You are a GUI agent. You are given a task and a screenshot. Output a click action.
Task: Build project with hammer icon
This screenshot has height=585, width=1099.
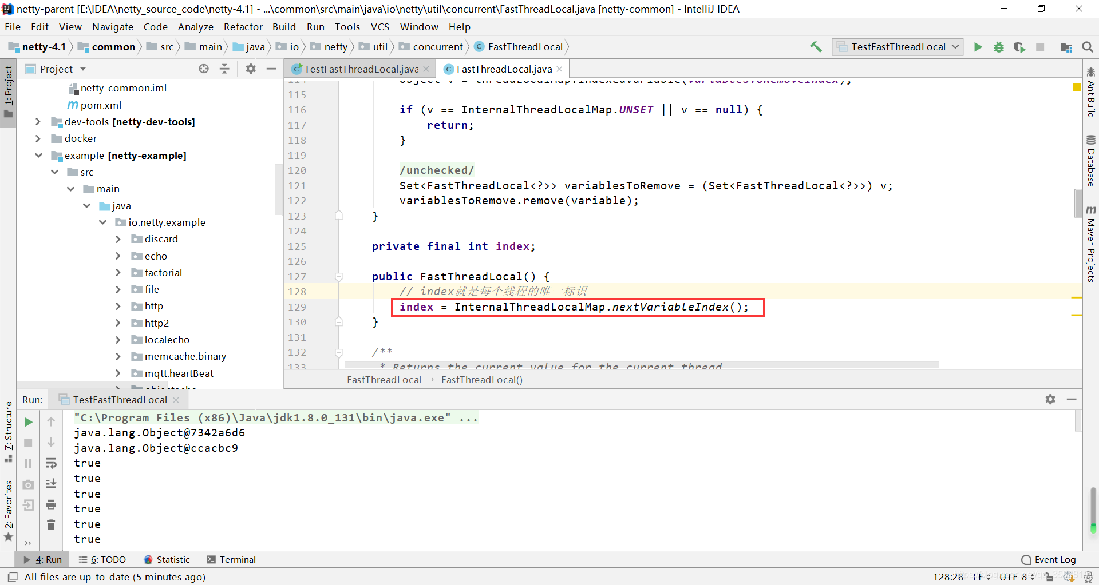coord(816,47)
